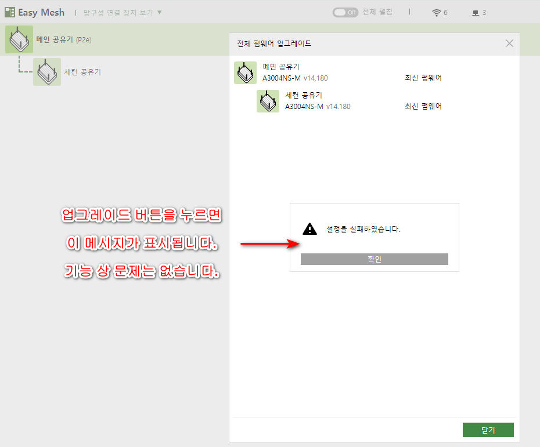
Task: Click the 설정을 실패하였습니다 message text
Action: click(x=363, y=230)
